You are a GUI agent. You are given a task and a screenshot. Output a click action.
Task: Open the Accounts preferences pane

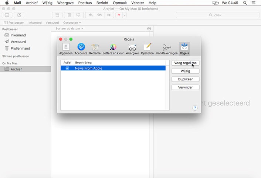click(x=81, y=49)
